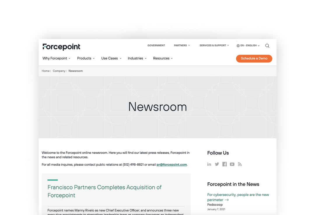Open Forcepoint's Twitter icon
Screen dimensions: 315x215
coord(217,164)
